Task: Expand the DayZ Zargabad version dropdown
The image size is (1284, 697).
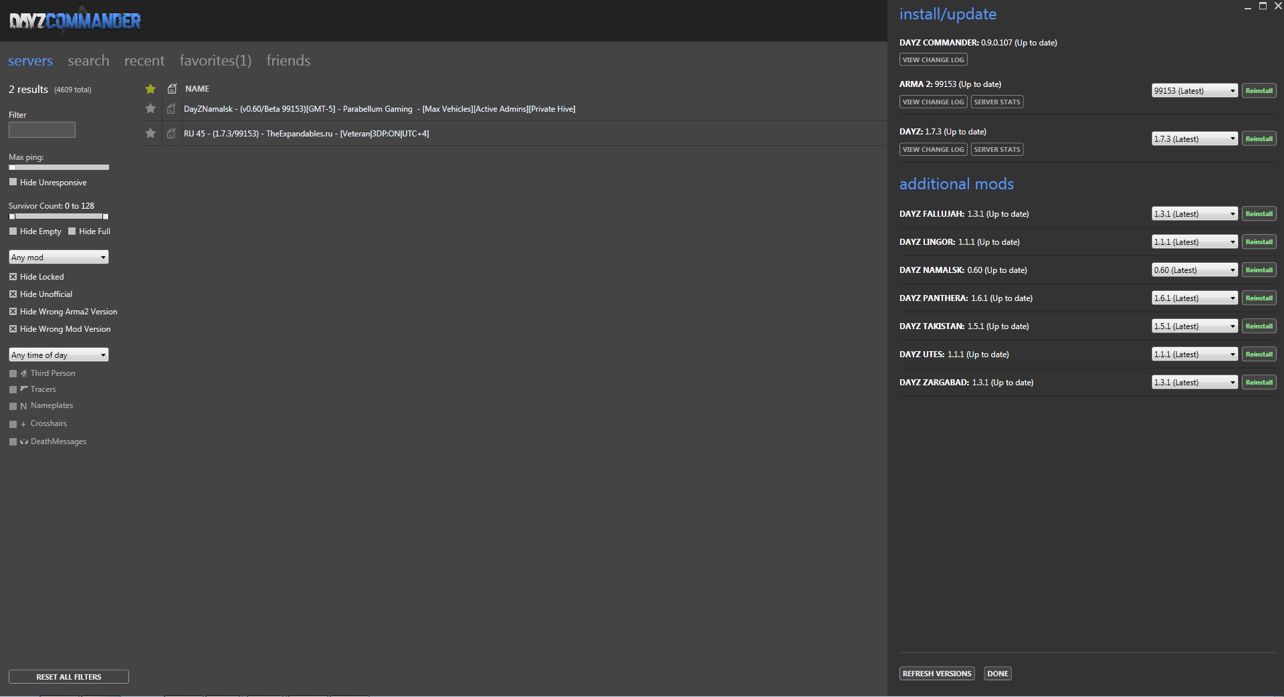Action: [1194, 382]
